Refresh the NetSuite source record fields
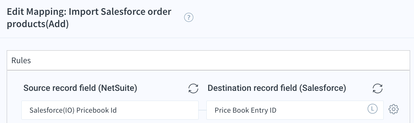Screen dimensions: 414x123 (193, 89)
